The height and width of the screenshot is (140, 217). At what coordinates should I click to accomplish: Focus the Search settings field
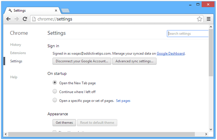(188, 34)
